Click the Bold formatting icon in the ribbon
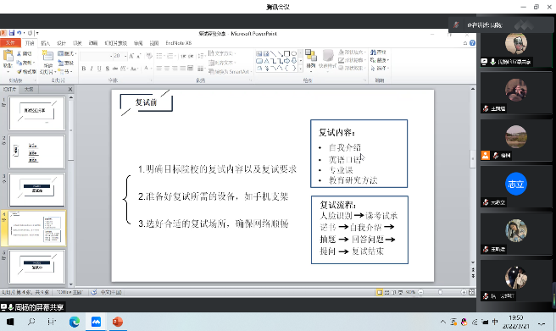 84,69
